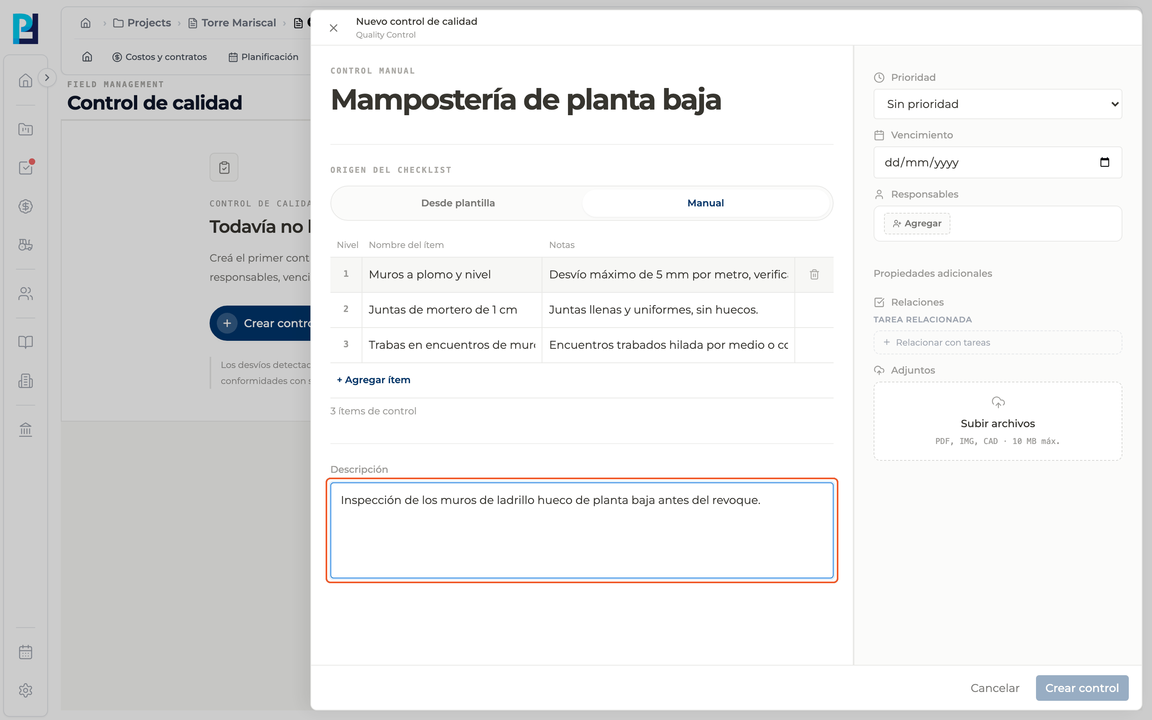Viewport: 1152px width, 720px height.
Task: Open the Planificación tab
Action: click(x=263, y=57)
